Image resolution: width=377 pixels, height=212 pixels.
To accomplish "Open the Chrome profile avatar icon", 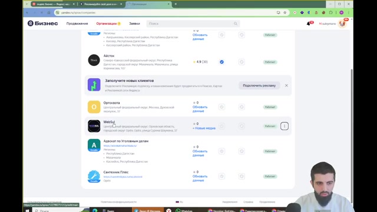I will pyautogui.click(x=342, y=12).
